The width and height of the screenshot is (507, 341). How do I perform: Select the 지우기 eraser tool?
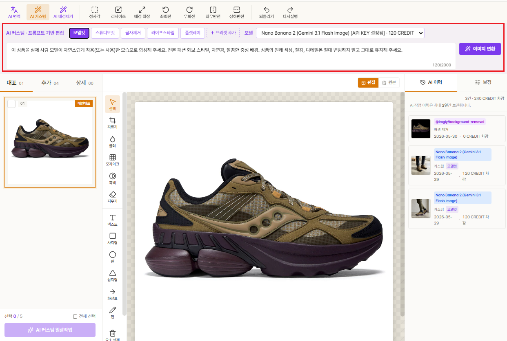pyautogui.click(x=113, y=197)
